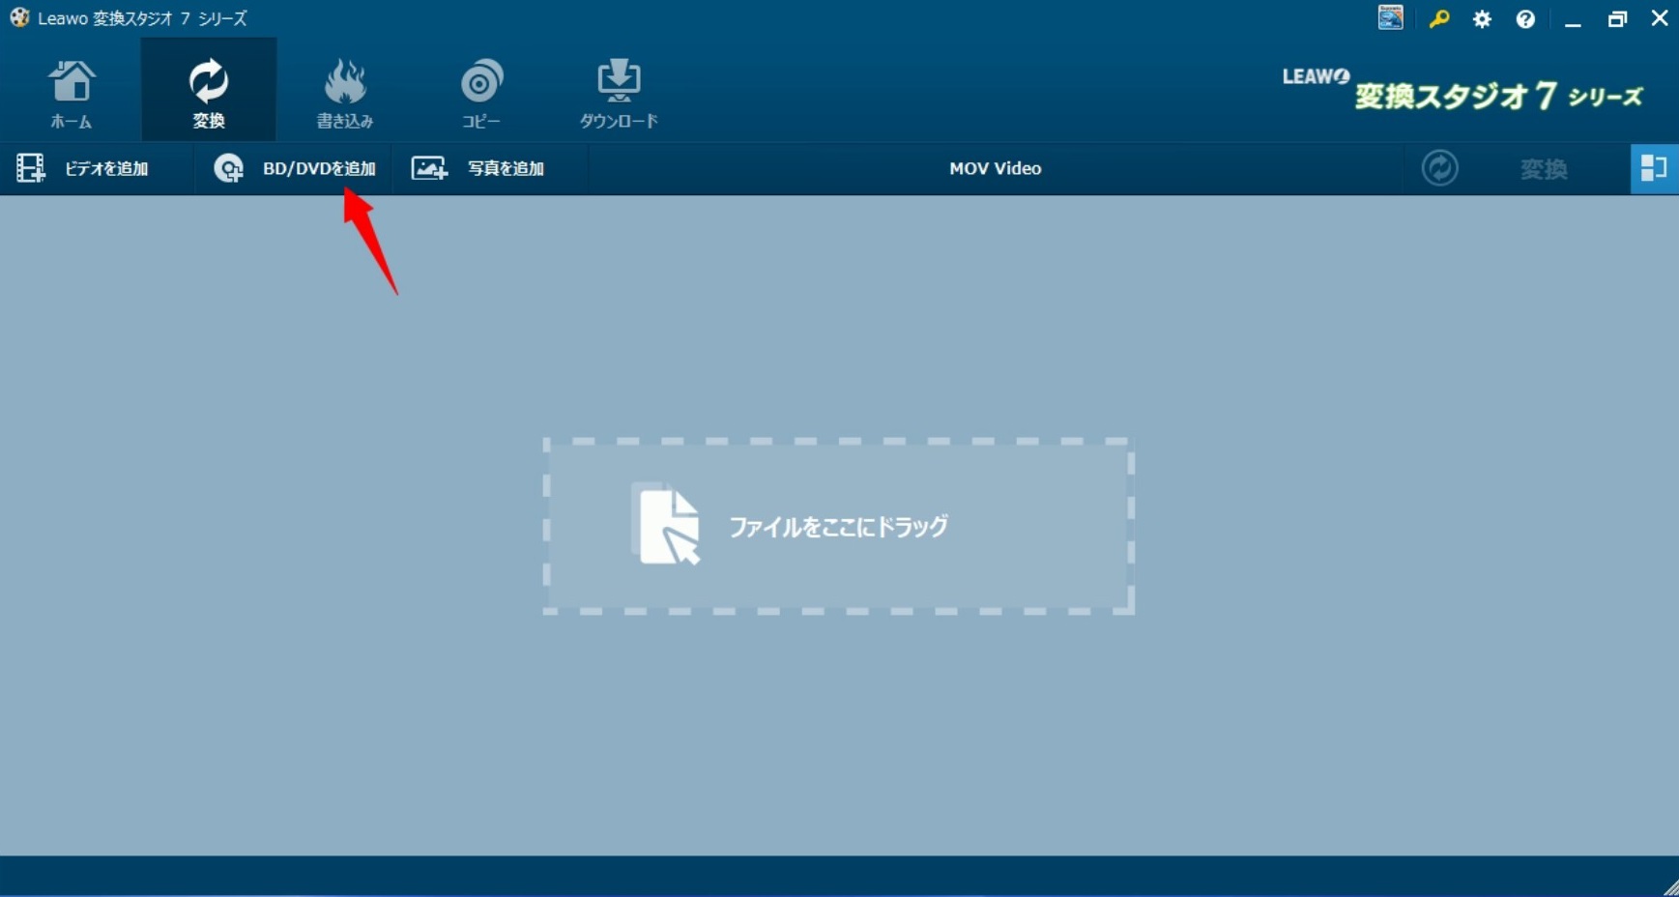
Task: Click ビデオを追加 to add a video
Action: tap(84, 168)
